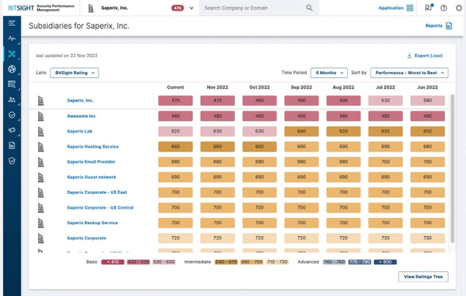Click the View Ratings Tree button

[423, 276]
